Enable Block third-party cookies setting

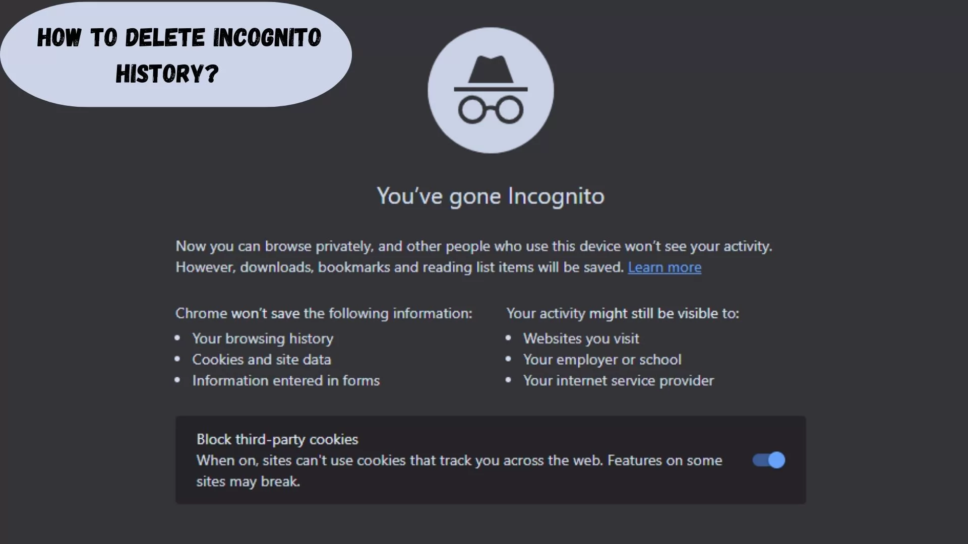768,460
